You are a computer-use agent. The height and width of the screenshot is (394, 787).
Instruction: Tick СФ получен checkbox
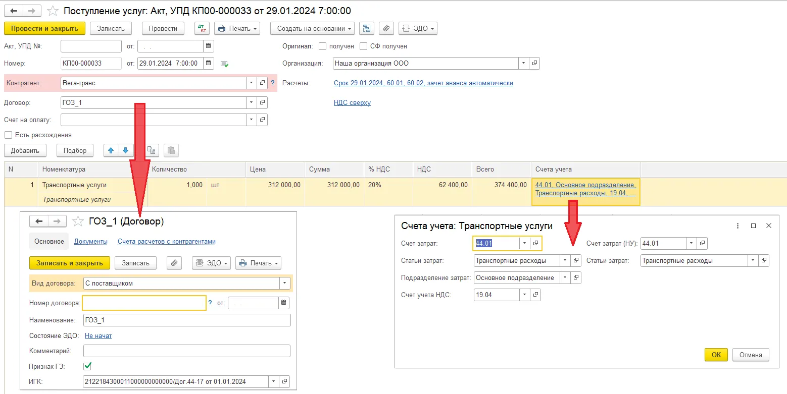[363, 46]
